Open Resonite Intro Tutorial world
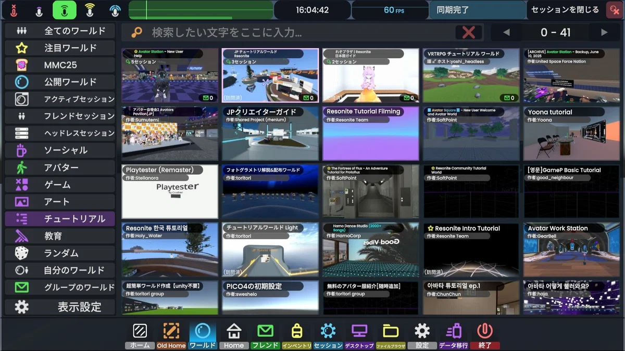625x351 pixels. coord(471,250)
